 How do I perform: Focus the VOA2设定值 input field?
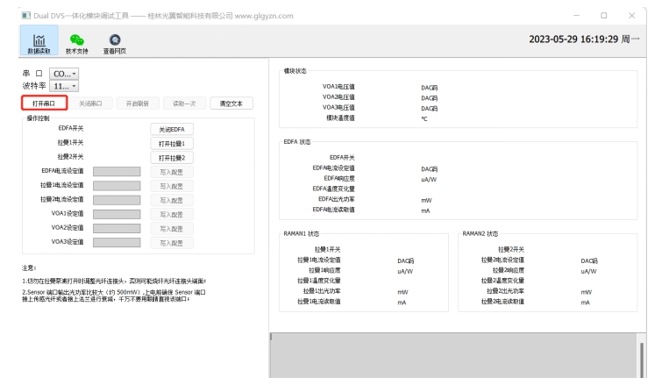[117, 227]
